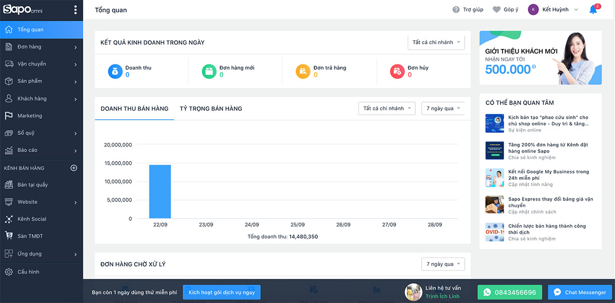Select the Doanh thu bán hàng tab
Screen dimensions: 615x303
134,109
